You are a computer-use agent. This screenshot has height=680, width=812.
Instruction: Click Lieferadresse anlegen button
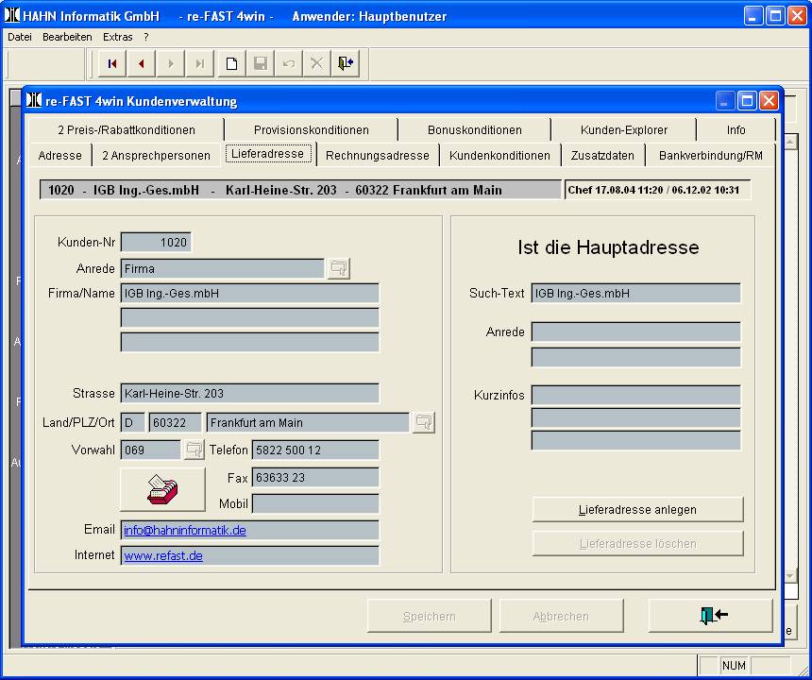637,510
